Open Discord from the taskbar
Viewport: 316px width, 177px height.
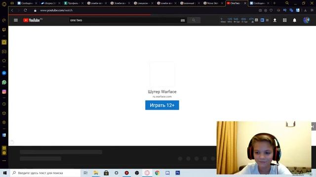click(167, 173)
